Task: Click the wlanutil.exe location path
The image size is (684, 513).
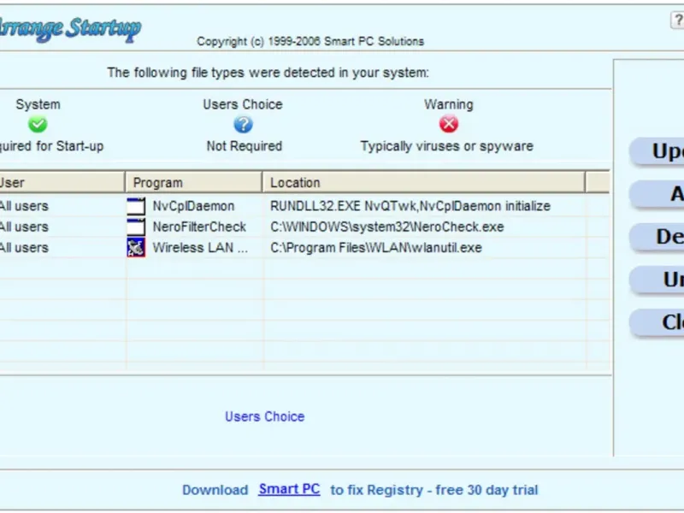Action: [x=376, y=248]
